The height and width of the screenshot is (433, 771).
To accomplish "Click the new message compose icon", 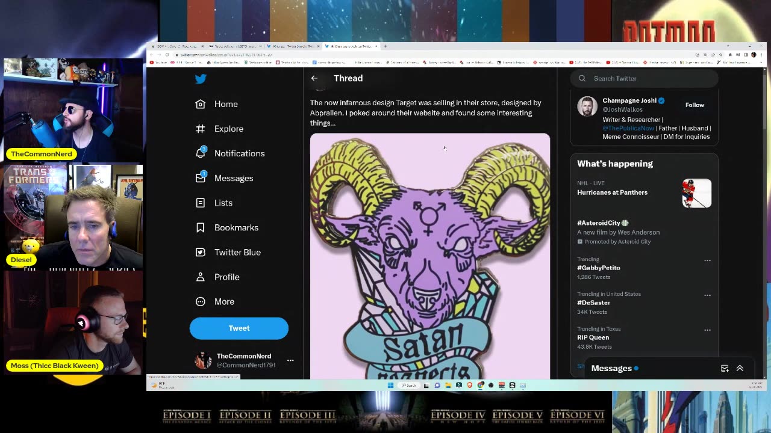I will coord(725,368).
